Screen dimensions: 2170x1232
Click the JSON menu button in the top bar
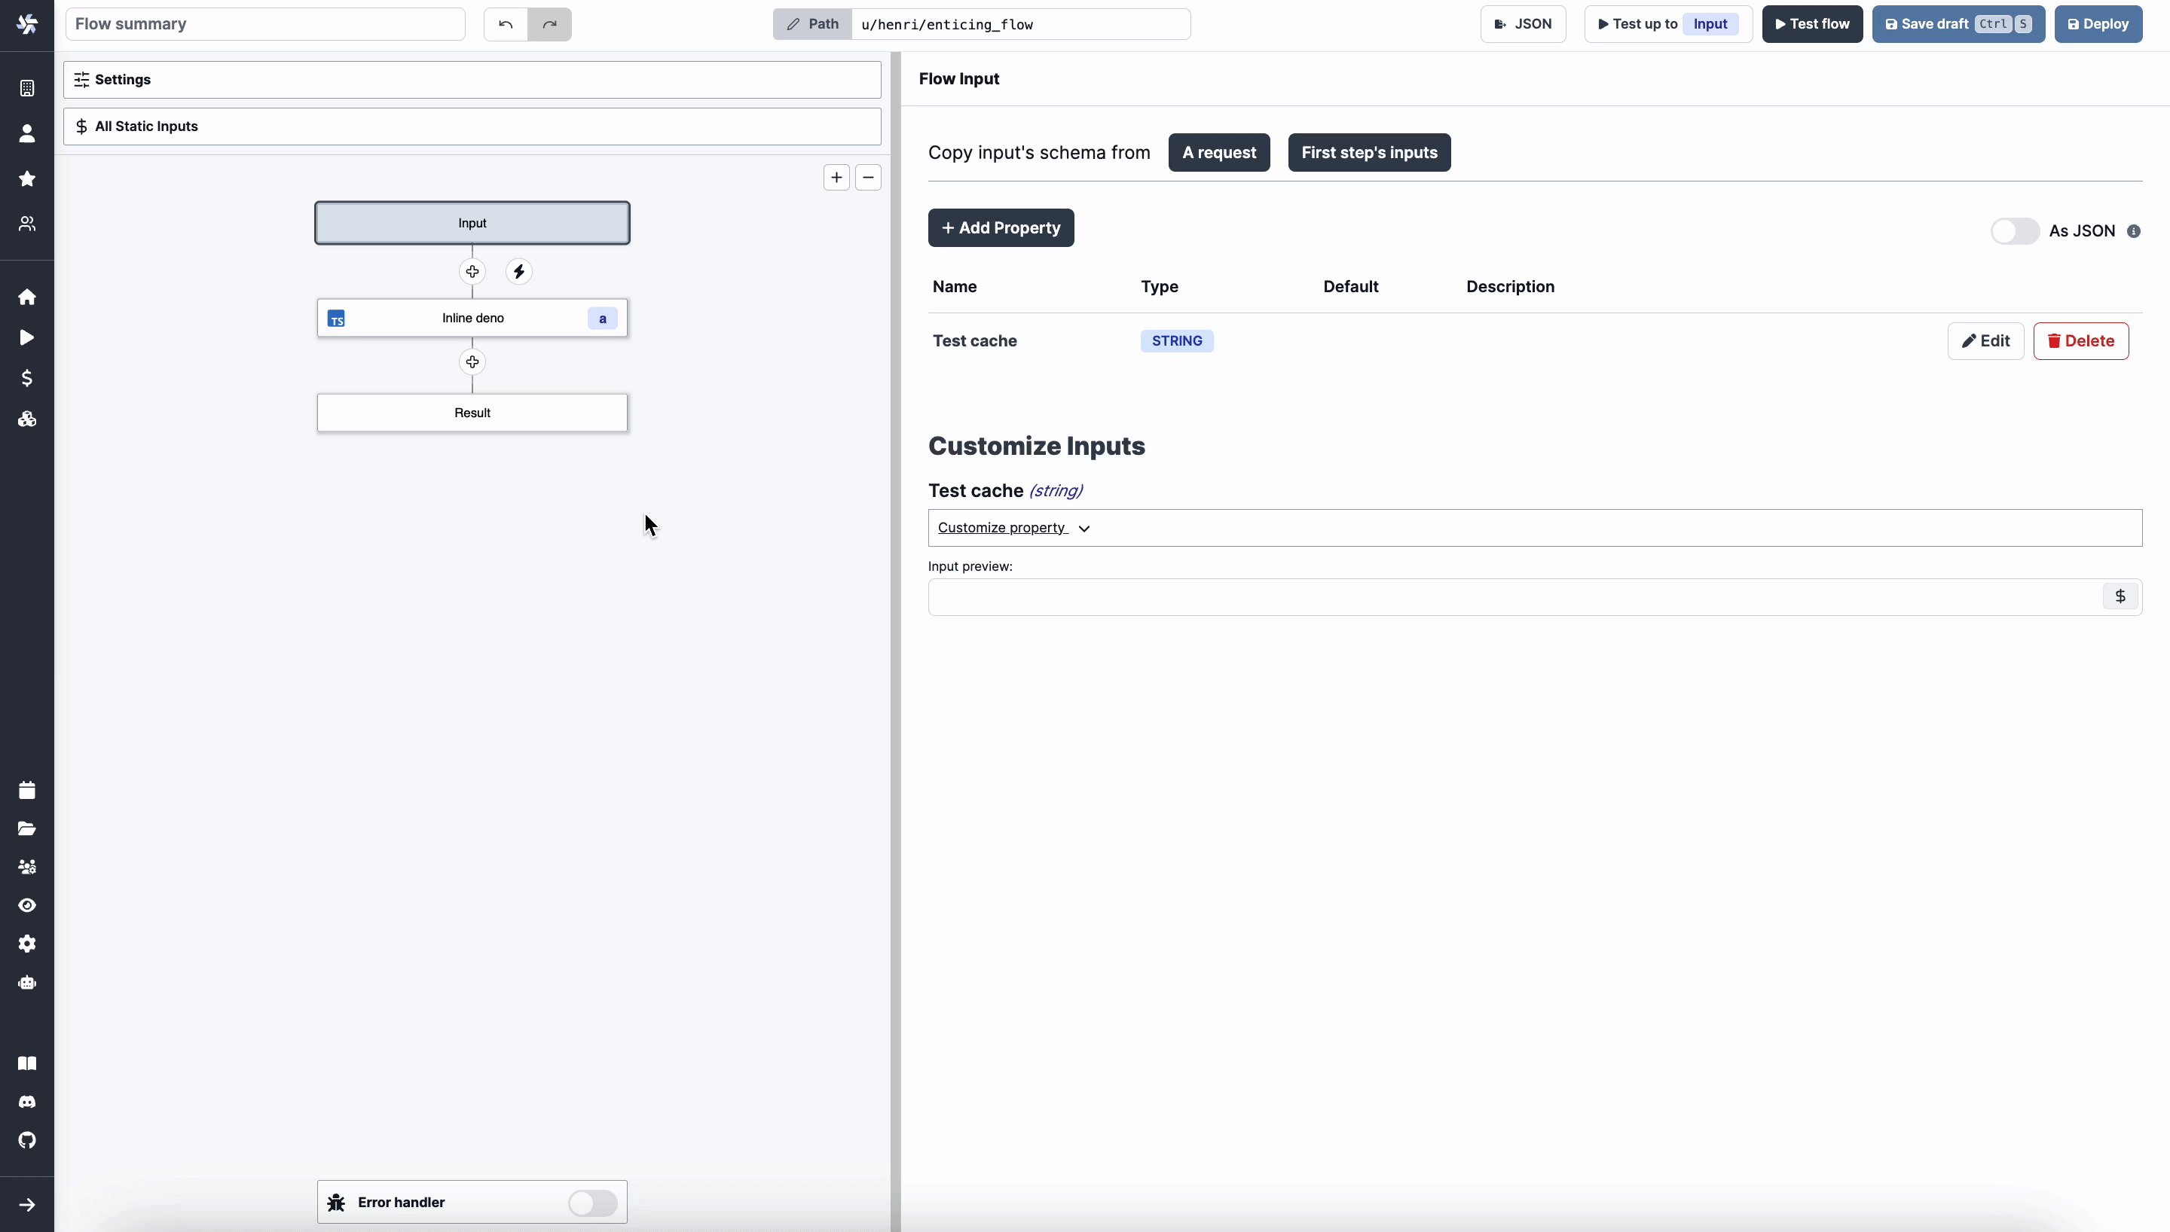pyautogui.click(x=1522, y=23)
